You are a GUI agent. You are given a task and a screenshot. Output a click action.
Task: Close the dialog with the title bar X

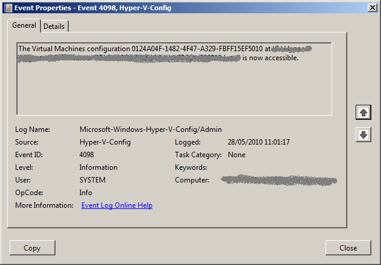373,7
